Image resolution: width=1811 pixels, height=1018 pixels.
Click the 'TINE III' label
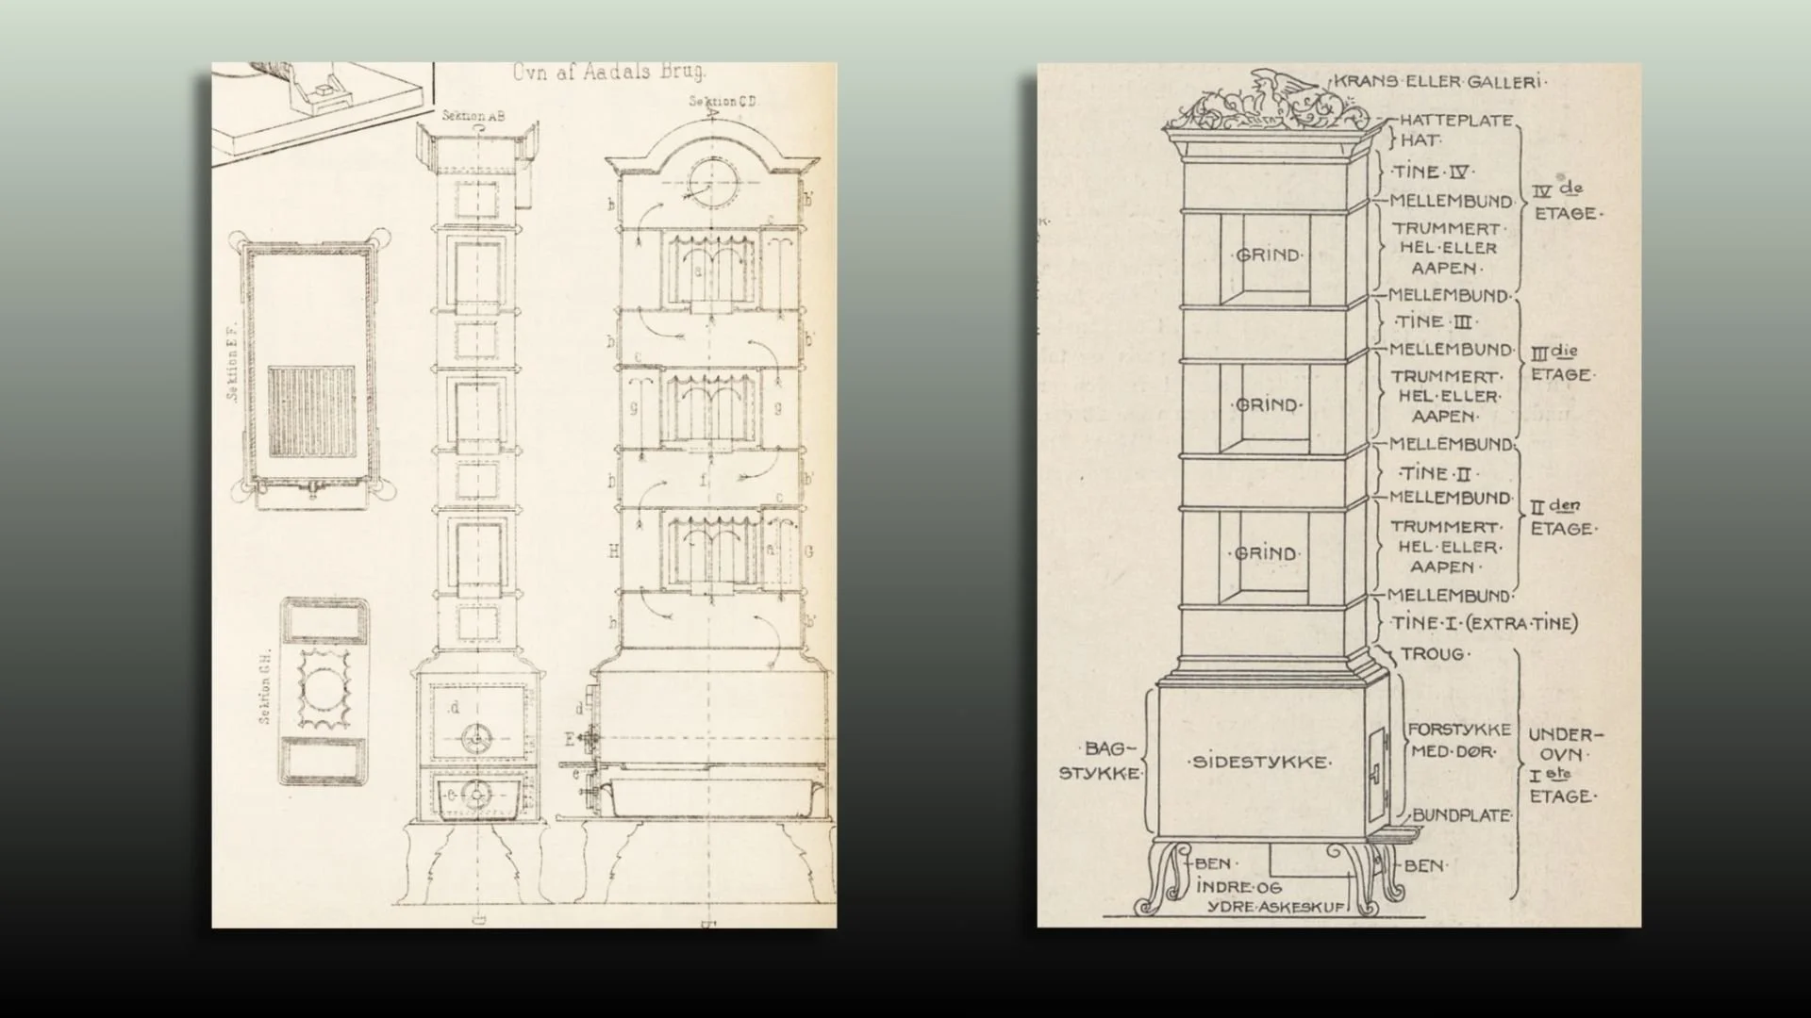tap(1435, 321)
